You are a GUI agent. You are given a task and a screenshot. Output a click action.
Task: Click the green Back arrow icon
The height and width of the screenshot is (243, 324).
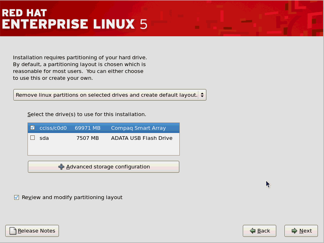252,231
